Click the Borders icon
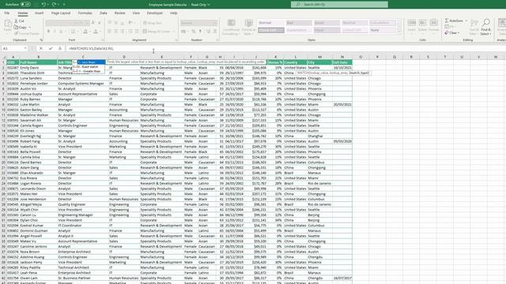Image resolution: width=506 pixels, height=284 pixels. (73, 32)
